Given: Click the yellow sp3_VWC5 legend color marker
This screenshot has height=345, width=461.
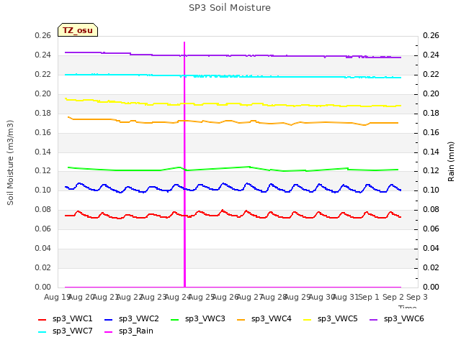Looking at the screenshot, I should [x=308, y=320].
